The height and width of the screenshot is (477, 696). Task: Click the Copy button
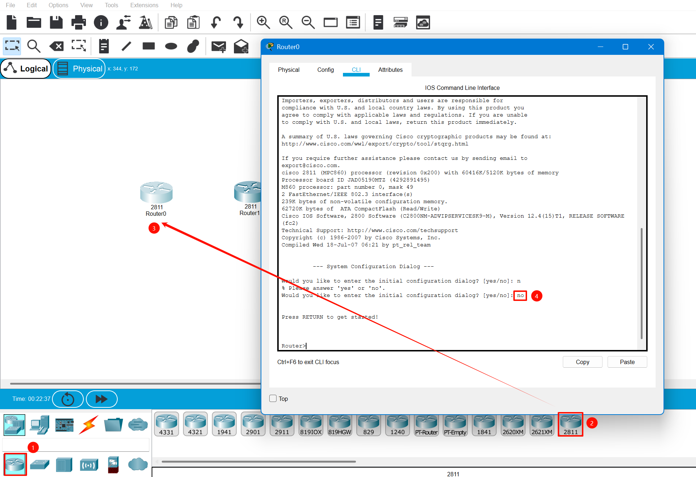click(582, 362)
